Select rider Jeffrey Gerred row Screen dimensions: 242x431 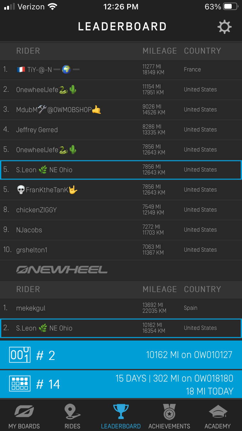tap(121, 130)
